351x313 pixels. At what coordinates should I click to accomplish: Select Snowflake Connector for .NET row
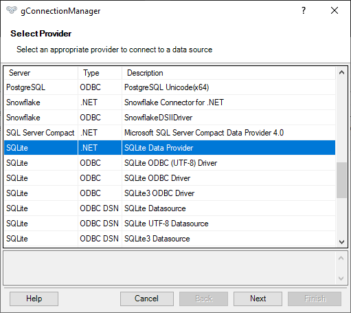click(170, 102)
